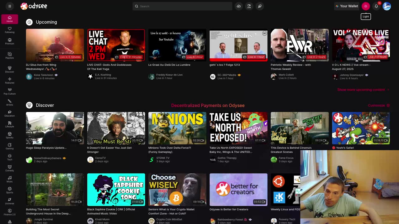The width and height of the screenshot is (399, 224).
Task: Open Your Wallet button
Action: pyautogui.click(x=347, y=6)
